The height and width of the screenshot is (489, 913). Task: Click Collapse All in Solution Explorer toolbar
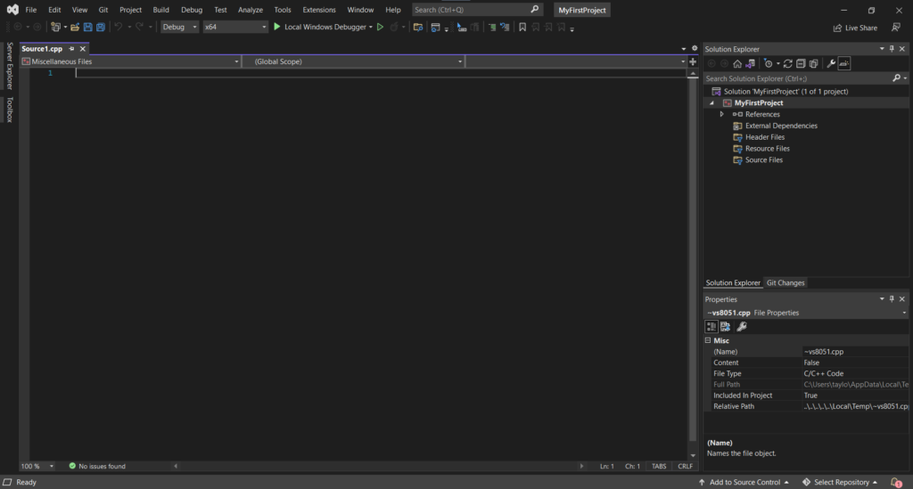[x=801, y=64]
